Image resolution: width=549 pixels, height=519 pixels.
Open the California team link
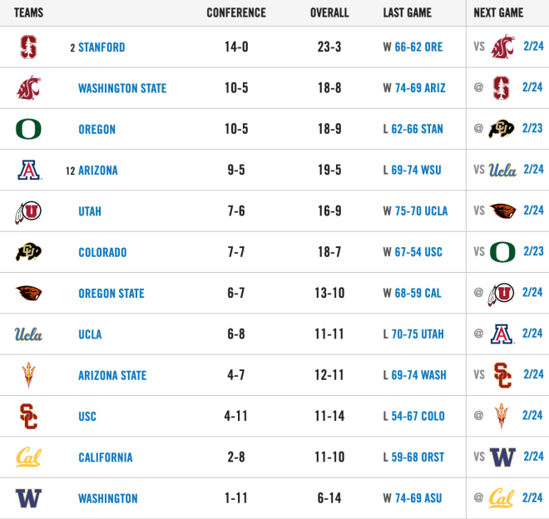coord(106,457)
